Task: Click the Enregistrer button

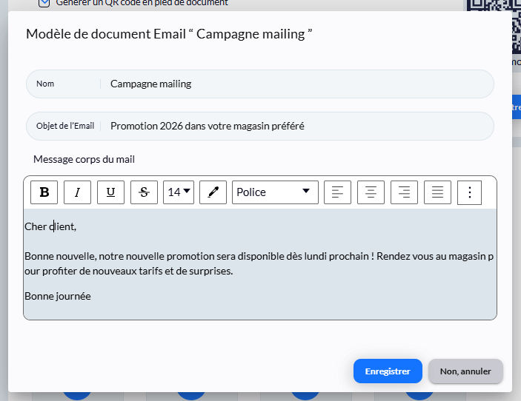Action: click(x=388, y=371)
